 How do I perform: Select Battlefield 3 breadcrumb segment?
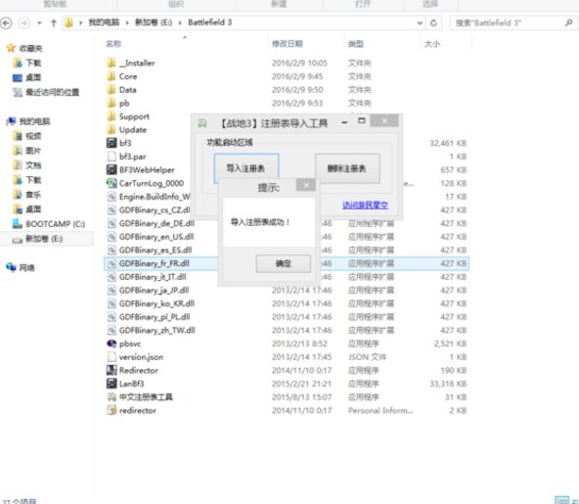[209, 23]
